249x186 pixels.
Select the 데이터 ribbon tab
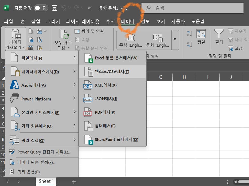pyautogui.click(x=128, y=21)
